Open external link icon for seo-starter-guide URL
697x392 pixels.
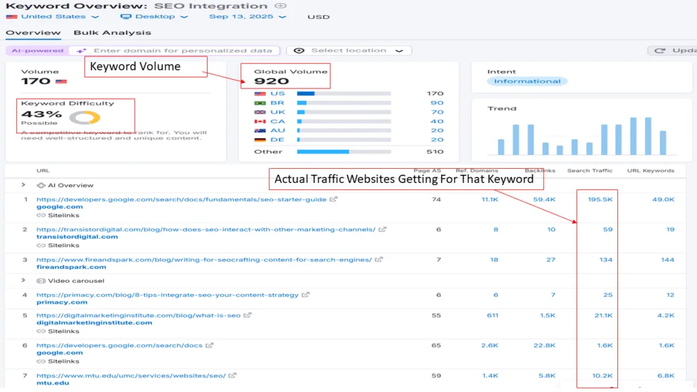tap(334, 199)
